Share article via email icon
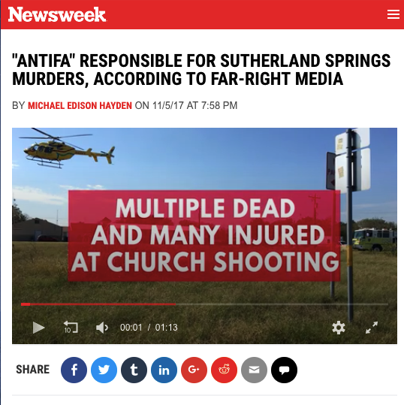This screenshot has height=405, width=404. [254, 370]
